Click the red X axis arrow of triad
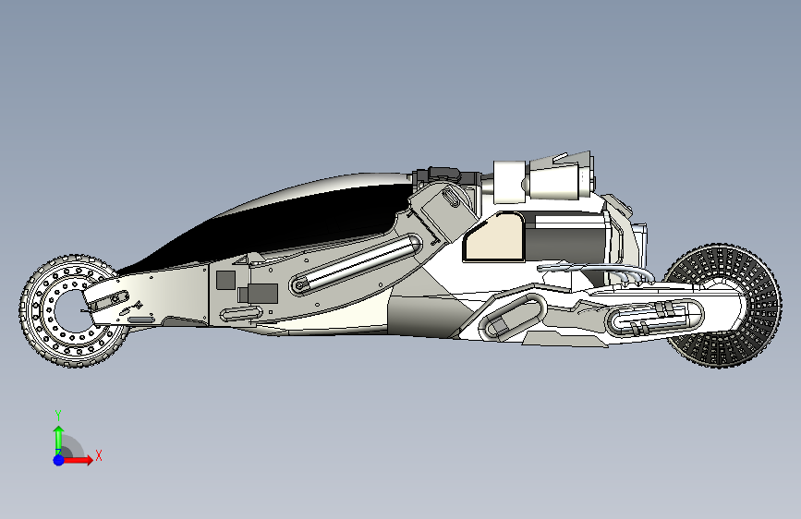Viewport: 801px width, 519px height. tap(77, 460)
